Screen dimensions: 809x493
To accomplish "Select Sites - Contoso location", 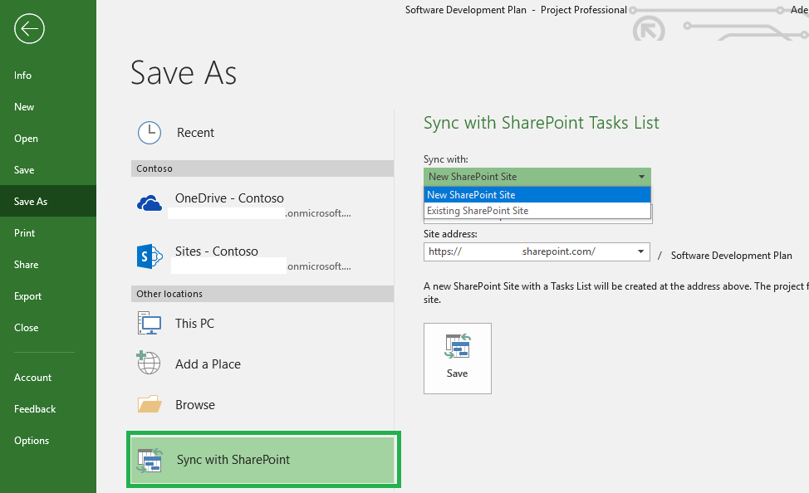I will (x=262, y=258).
